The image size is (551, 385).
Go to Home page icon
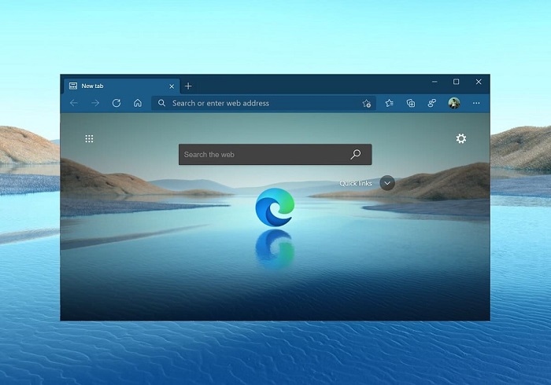point(138,103)
